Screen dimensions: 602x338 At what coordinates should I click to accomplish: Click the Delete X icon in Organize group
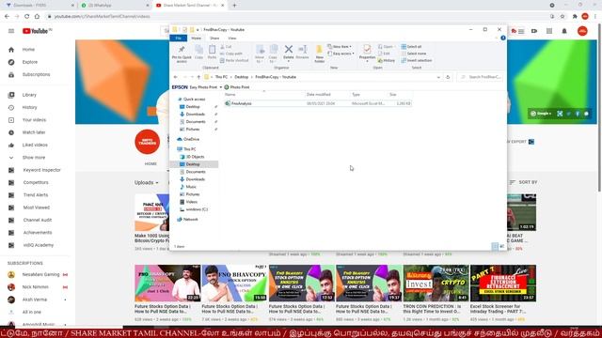tap(289, 50)
